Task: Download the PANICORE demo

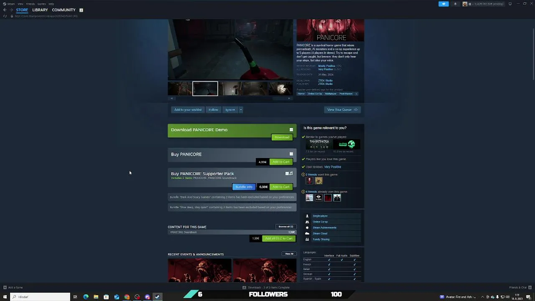Action: pos(282,137)
